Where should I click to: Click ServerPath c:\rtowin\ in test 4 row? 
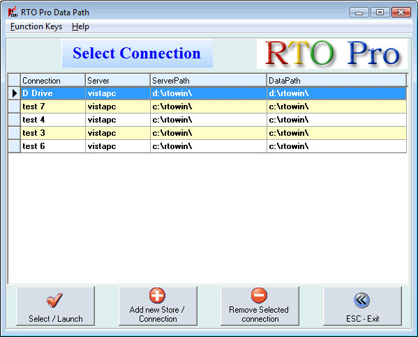coord(209,120)
